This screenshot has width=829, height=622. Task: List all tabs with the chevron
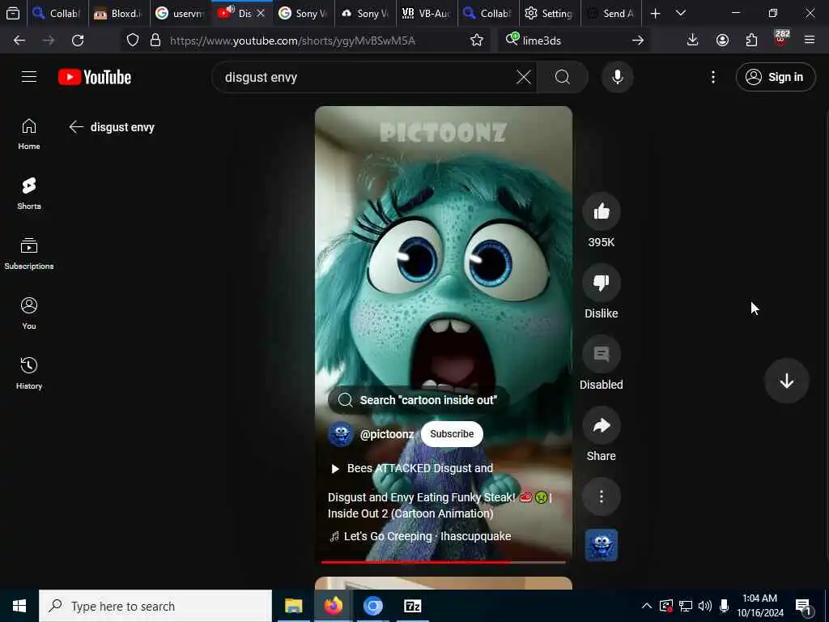[681, 14]
